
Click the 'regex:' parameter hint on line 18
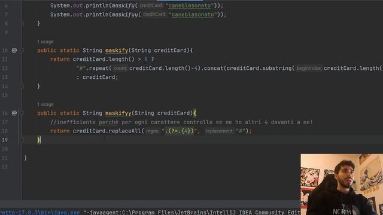click(x=153, y=131)
